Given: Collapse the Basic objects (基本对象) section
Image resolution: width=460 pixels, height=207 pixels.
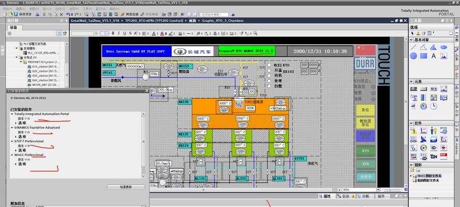Looking at the screenshot, I should 411,40.
